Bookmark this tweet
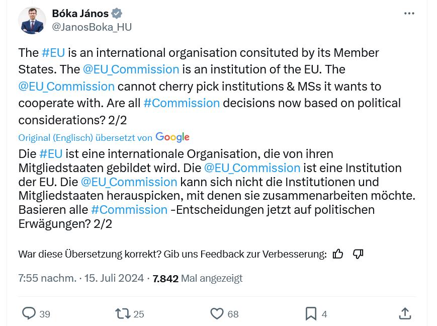Screen dimensions: 437x326 click(x=311, y=314)
